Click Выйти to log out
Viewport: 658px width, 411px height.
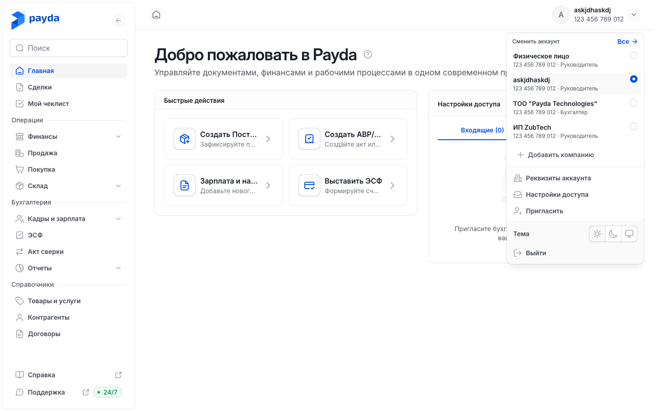[x=575, y=253]
